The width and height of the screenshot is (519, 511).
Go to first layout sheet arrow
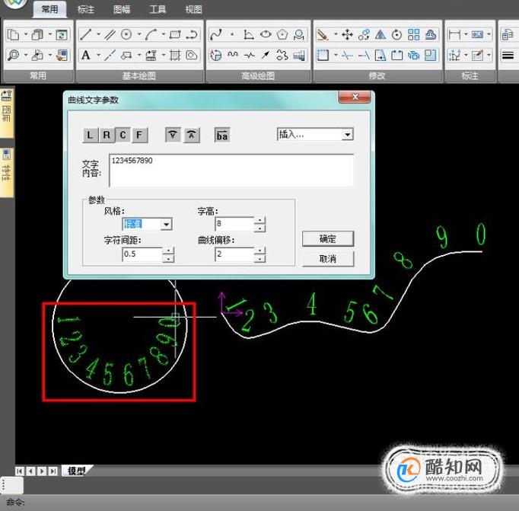pyautogui.click(x=20, y=471)
